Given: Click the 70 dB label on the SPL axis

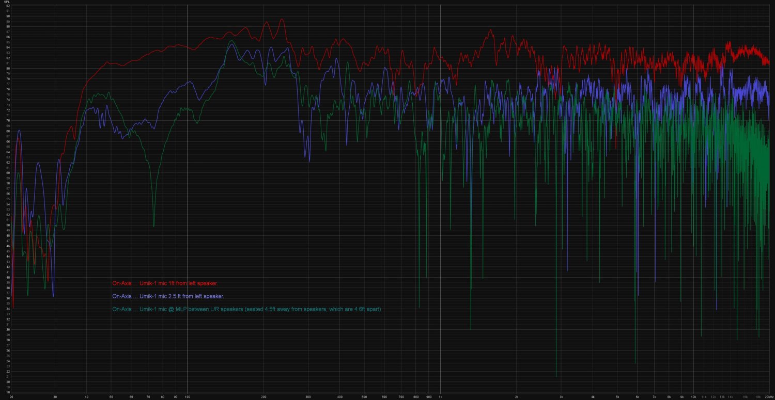Looking at the screenshot, I should pos(8,121).
